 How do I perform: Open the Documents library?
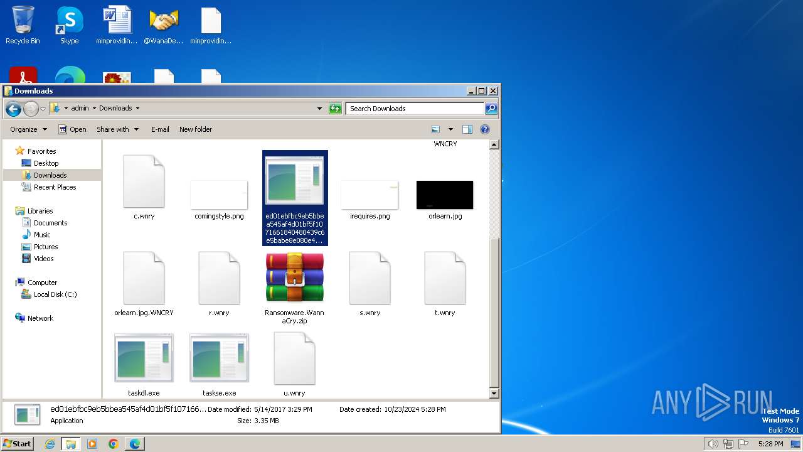click(45, 223)
